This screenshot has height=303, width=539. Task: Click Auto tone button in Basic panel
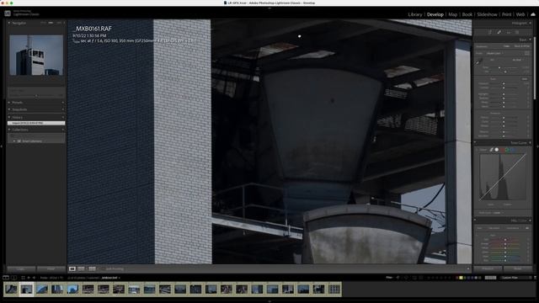[525, 79]
